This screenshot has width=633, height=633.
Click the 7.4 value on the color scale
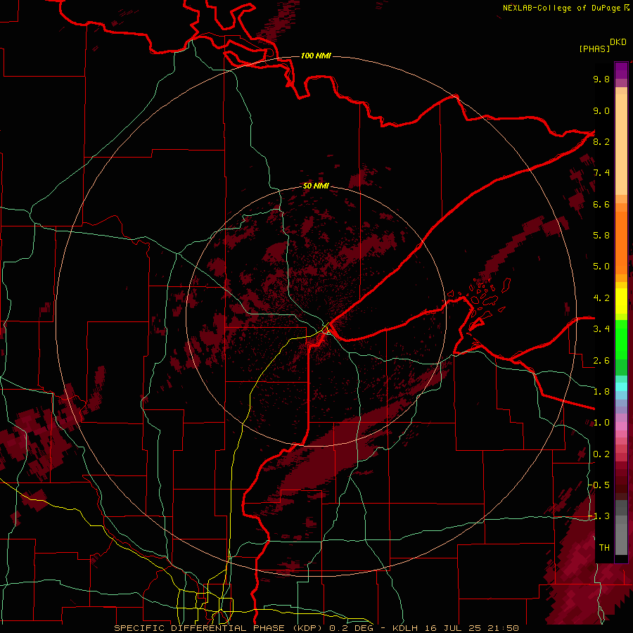pos(601,173)
